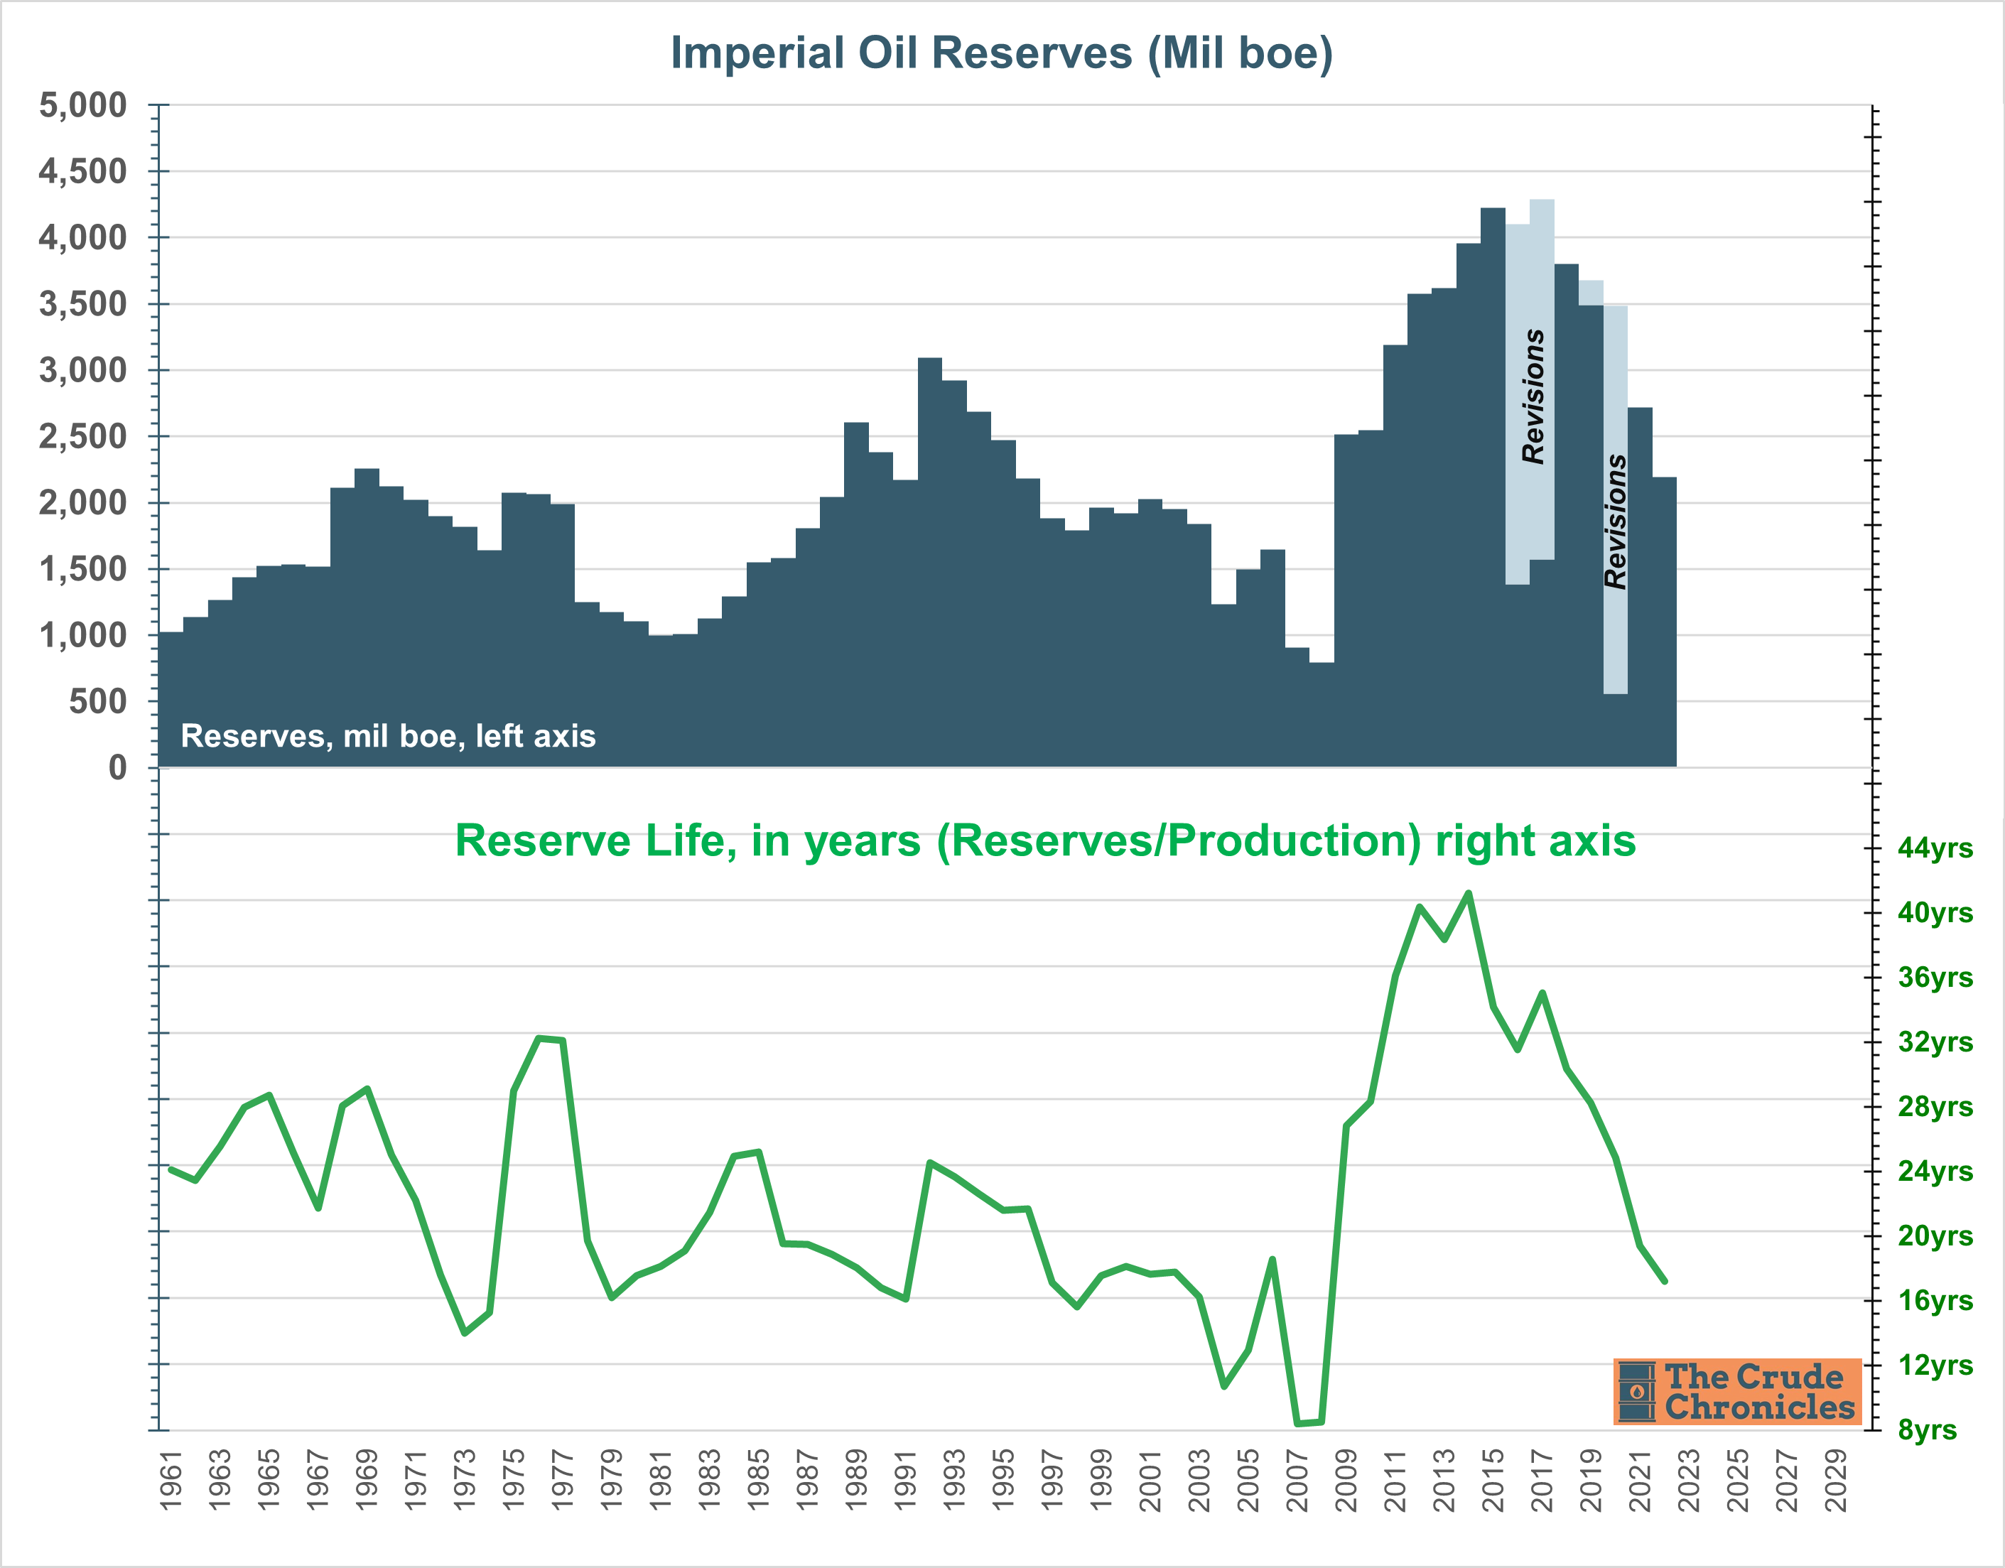The width and height of the screenshot is (2005, 1568).
Task: Click the '2,000' left axis label
Action: [x=82, y=503]
